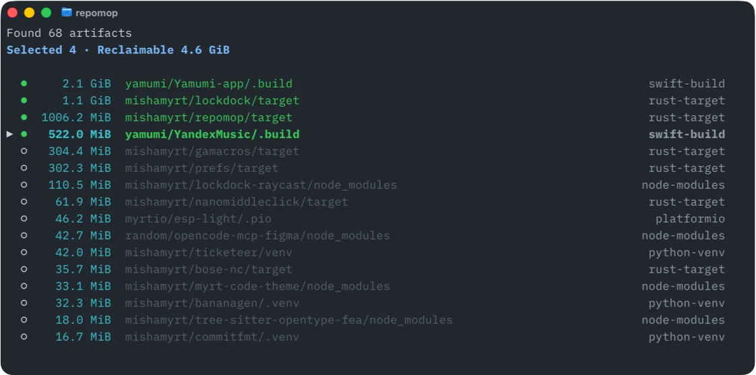
Task: Click the Selected 4 · Reclaimable 4.6 GiB status
Action: pyautogui.click(x=118, y=50)
